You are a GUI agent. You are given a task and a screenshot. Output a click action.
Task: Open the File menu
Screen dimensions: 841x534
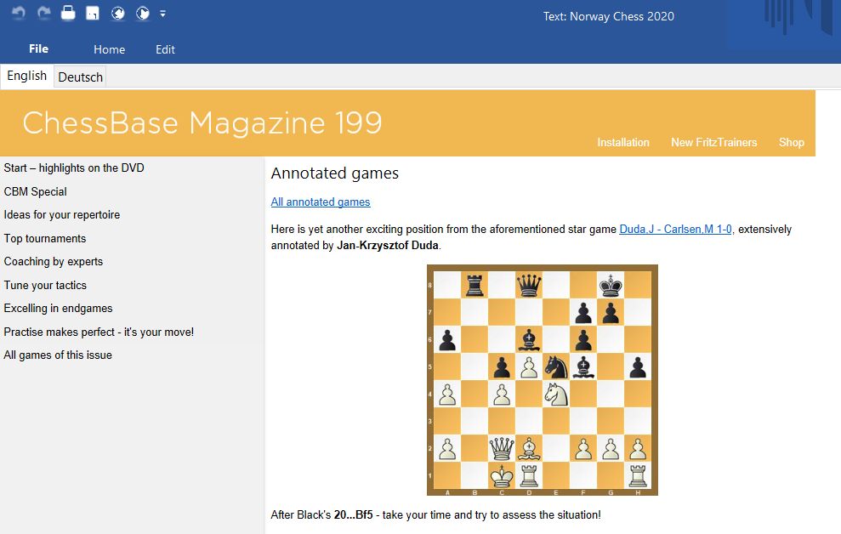pos(38,48)
